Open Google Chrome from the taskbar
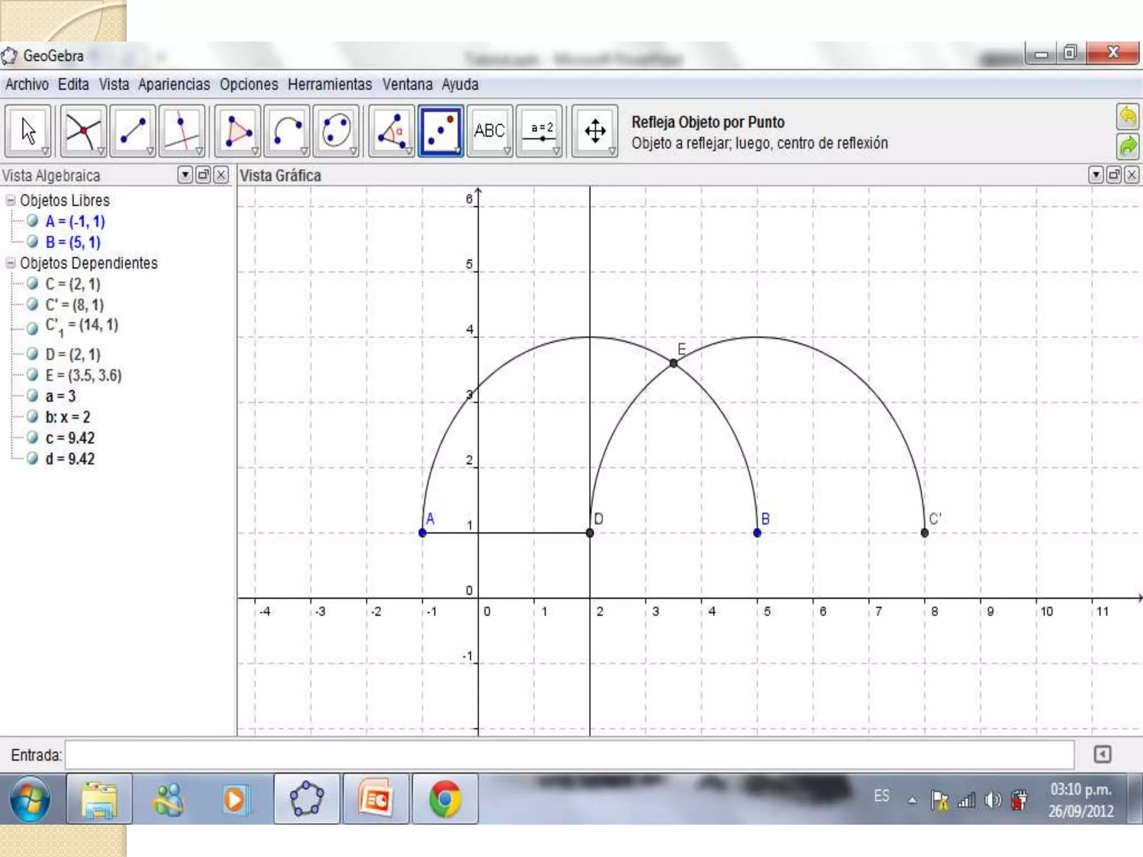 pos(445,799)
